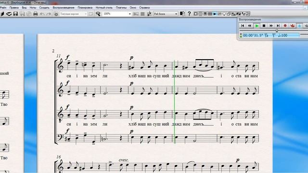The width and height of the screenshot is (308, 173).
Task: Click the Save Version icon left of version box
Action: pos(56,14)
